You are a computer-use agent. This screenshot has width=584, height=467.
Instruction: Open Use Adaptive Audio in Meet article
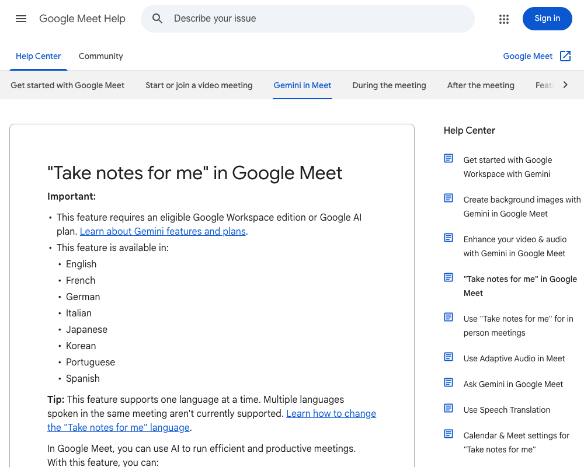pos(514,358)
